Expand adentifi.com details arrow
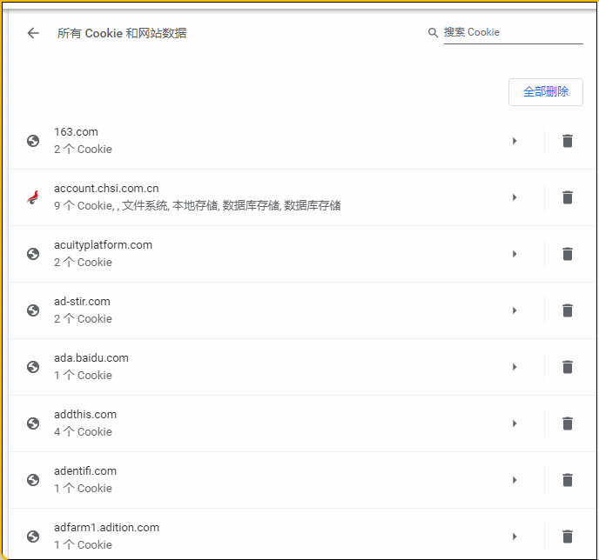 (515, 479)
